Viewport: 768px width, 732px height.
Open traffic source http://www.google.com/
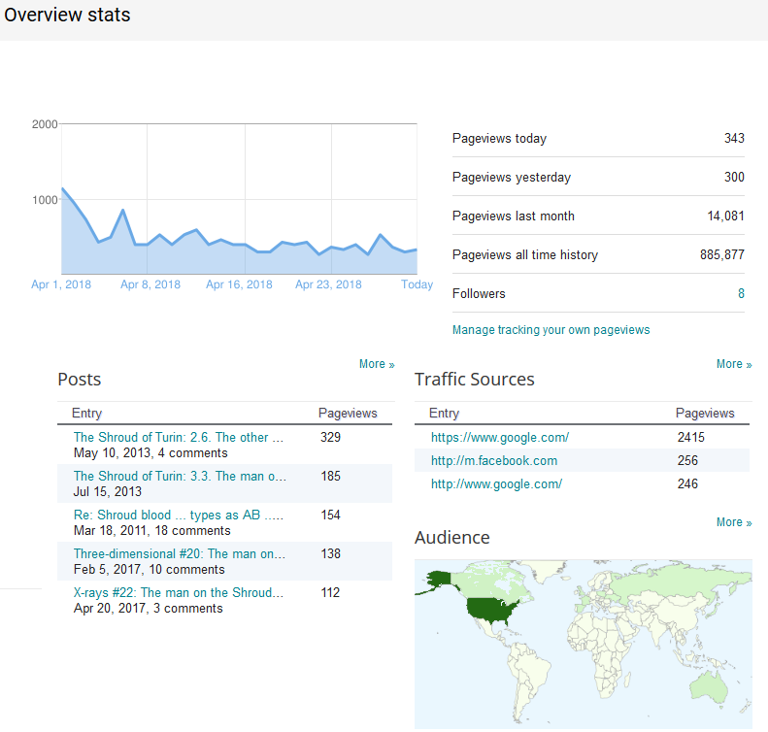click(x=496, y=483)
